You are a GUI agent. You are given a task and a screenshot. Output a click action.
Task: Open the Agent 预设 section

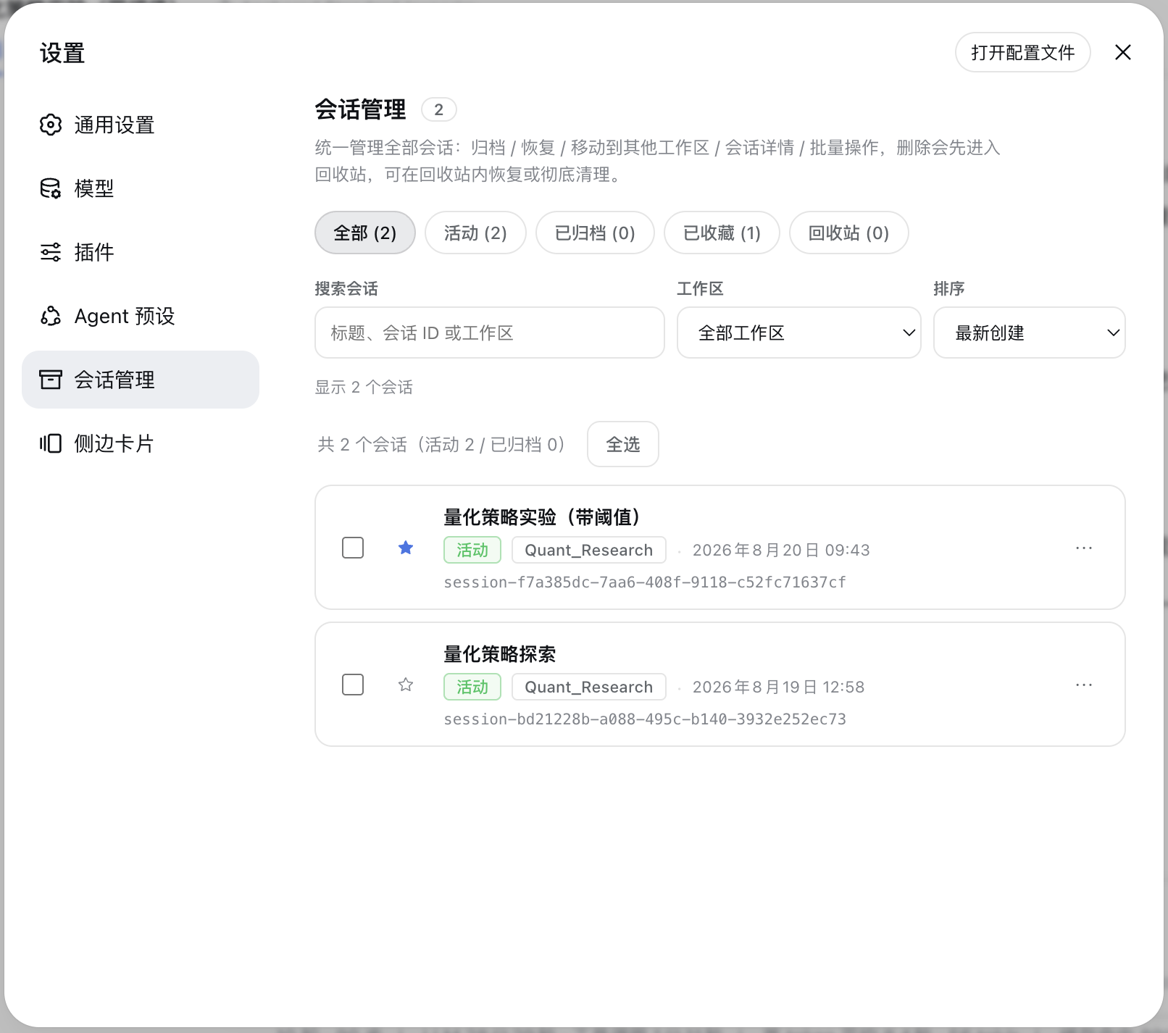click(x=141, y=316)
